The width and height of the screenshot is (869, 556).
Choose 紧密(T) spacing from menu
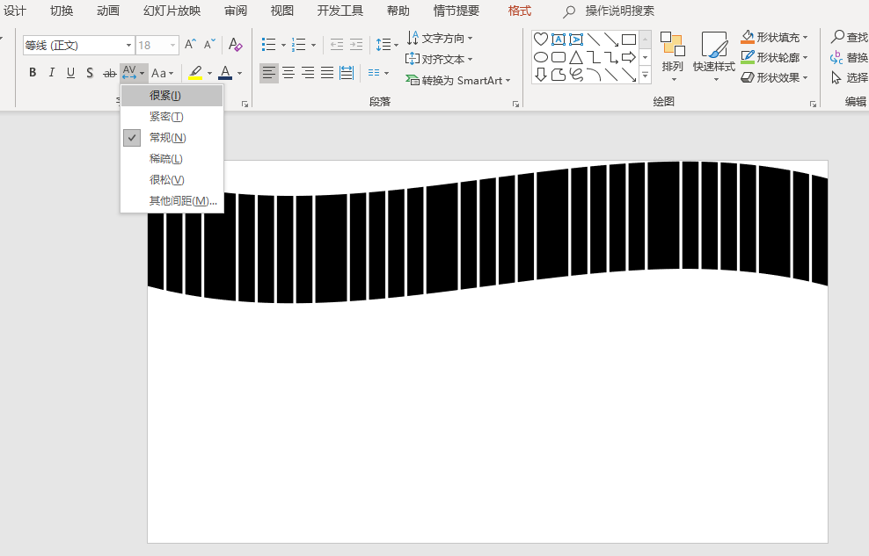[x=172, y=117]
